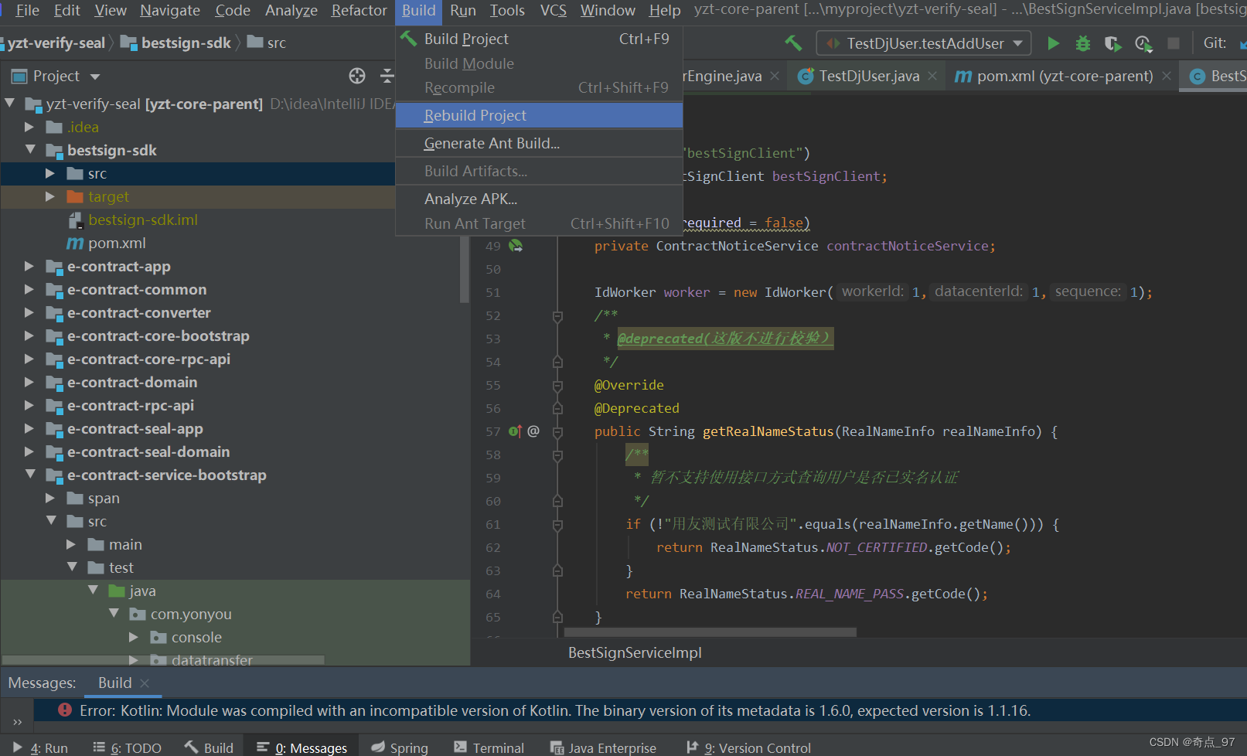Image resolution: width=1247 pixels, height=756 pixels.
Task: Expand the target folder
Action: point(50,196)
